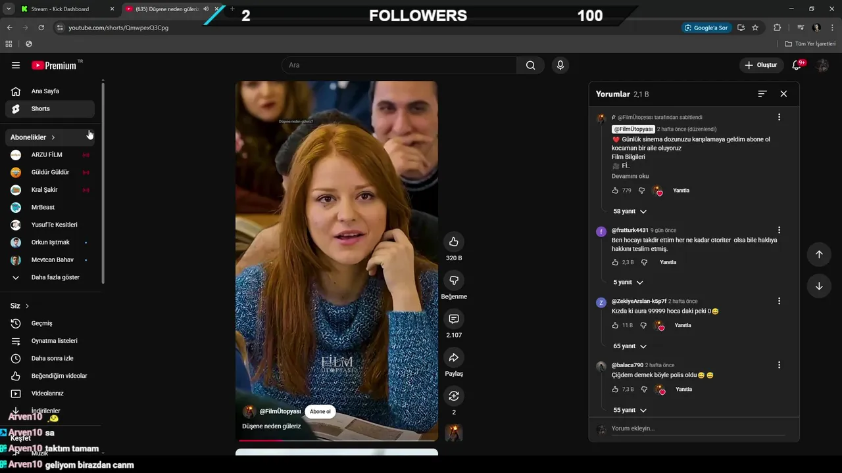The height and width of the screenshot is (473, 842).
Task: Bookmark page with star icon
Action: [x=755, y=28]
